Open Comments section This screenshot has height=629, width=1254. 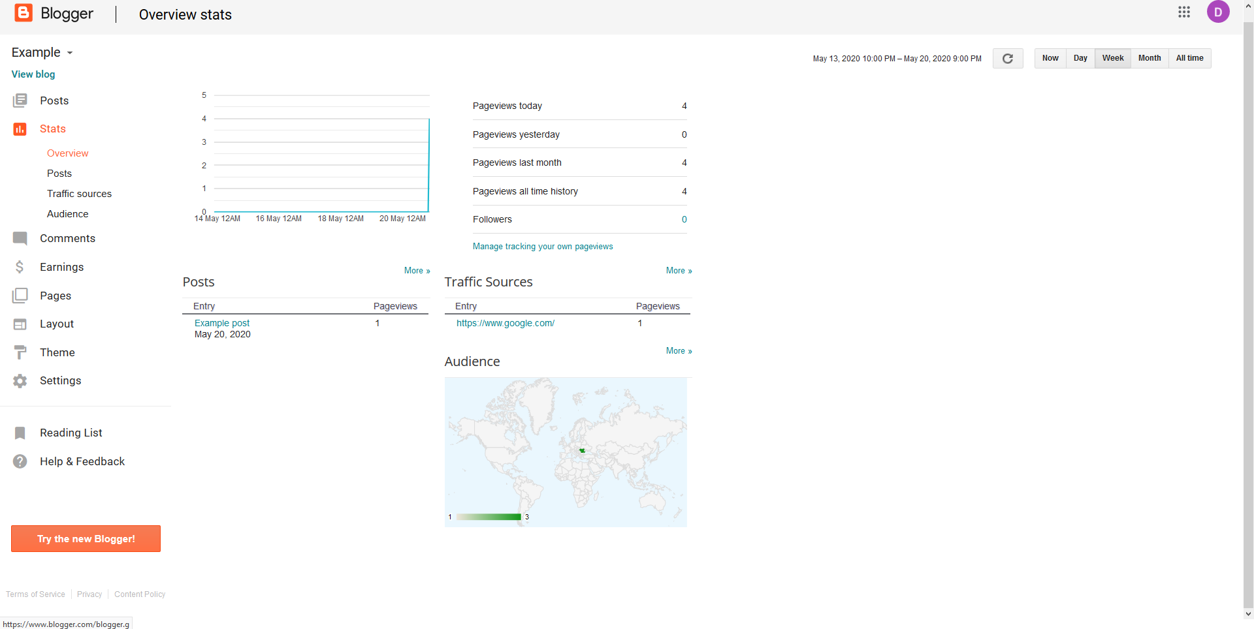[x=67, y=239]
